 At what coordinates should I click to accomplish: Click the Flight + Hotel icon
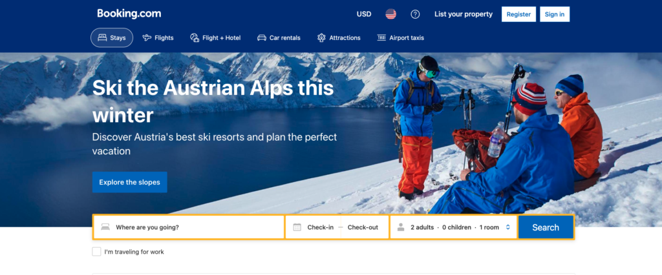tap(195, 38)
